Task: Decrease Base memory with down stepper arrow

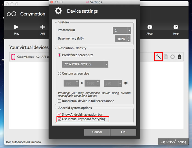Action: coord(129,40)
